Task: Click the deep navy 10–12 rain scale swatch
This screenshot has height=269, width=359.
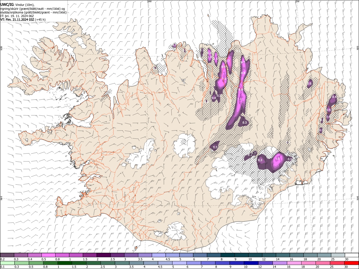Action: click(x=251, y=263)
